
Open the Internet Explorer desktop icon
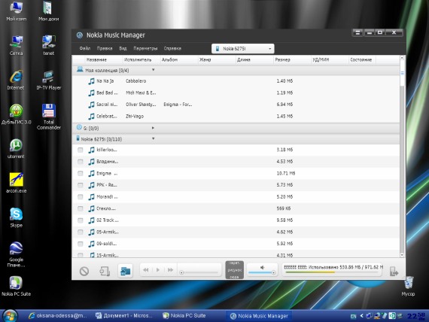[16, 80]
